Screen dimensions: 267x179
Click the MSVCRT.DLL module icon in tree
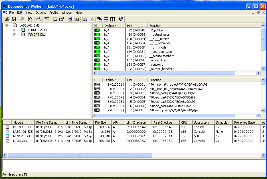[23, 35]
